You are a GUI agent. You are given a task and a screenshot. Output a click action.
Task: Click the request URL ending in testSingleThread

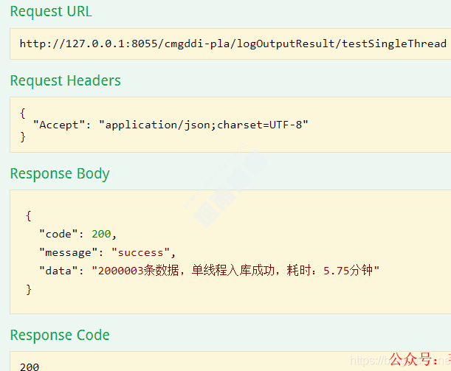233,44
